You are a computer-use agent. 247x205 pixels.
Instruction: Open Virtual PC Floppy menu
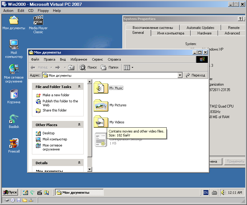[x=43, y=11]
